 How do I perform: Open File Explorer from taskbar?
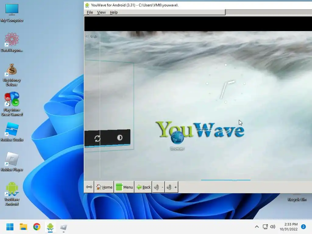pyautogui.click(x=23, y=227)
